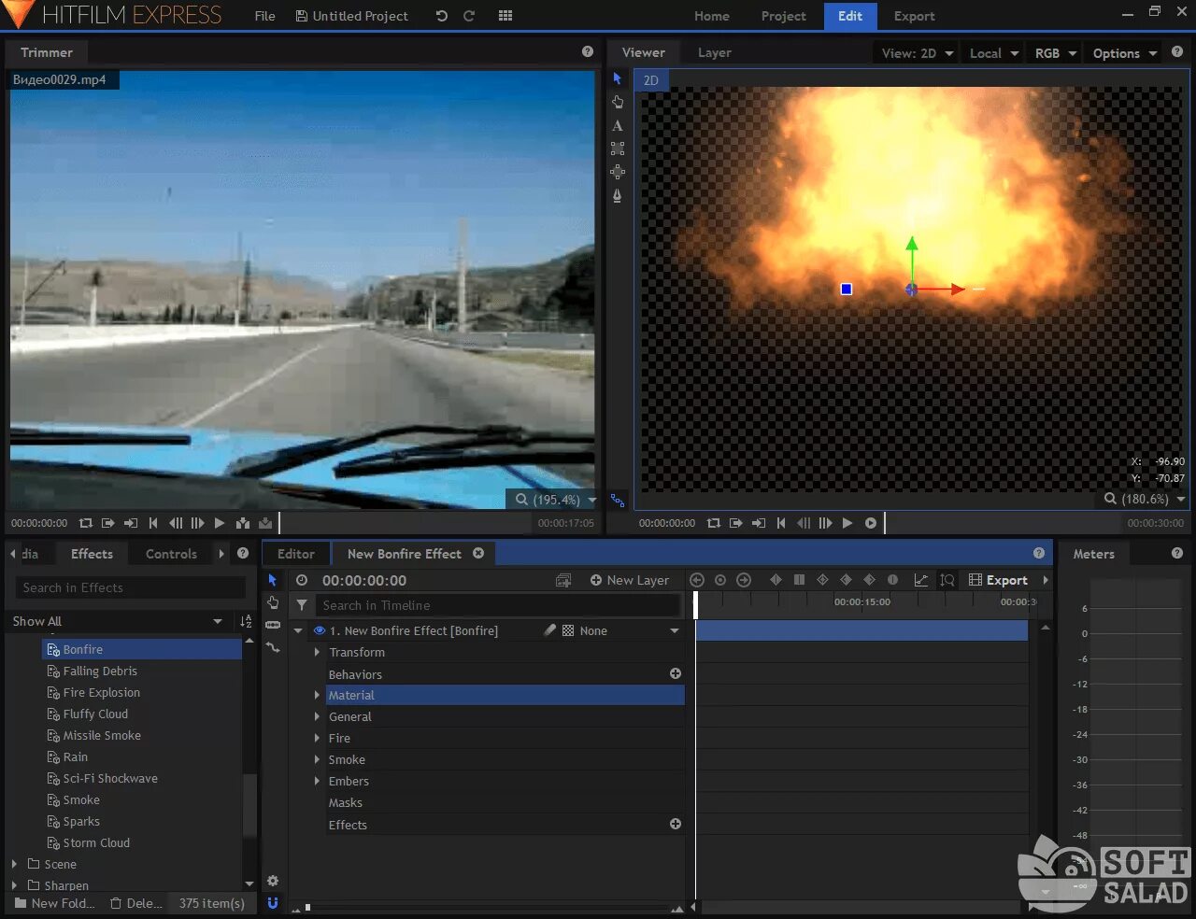Click the Bonfire layer clip bar
1196x919 pixels.
[861, 630]
